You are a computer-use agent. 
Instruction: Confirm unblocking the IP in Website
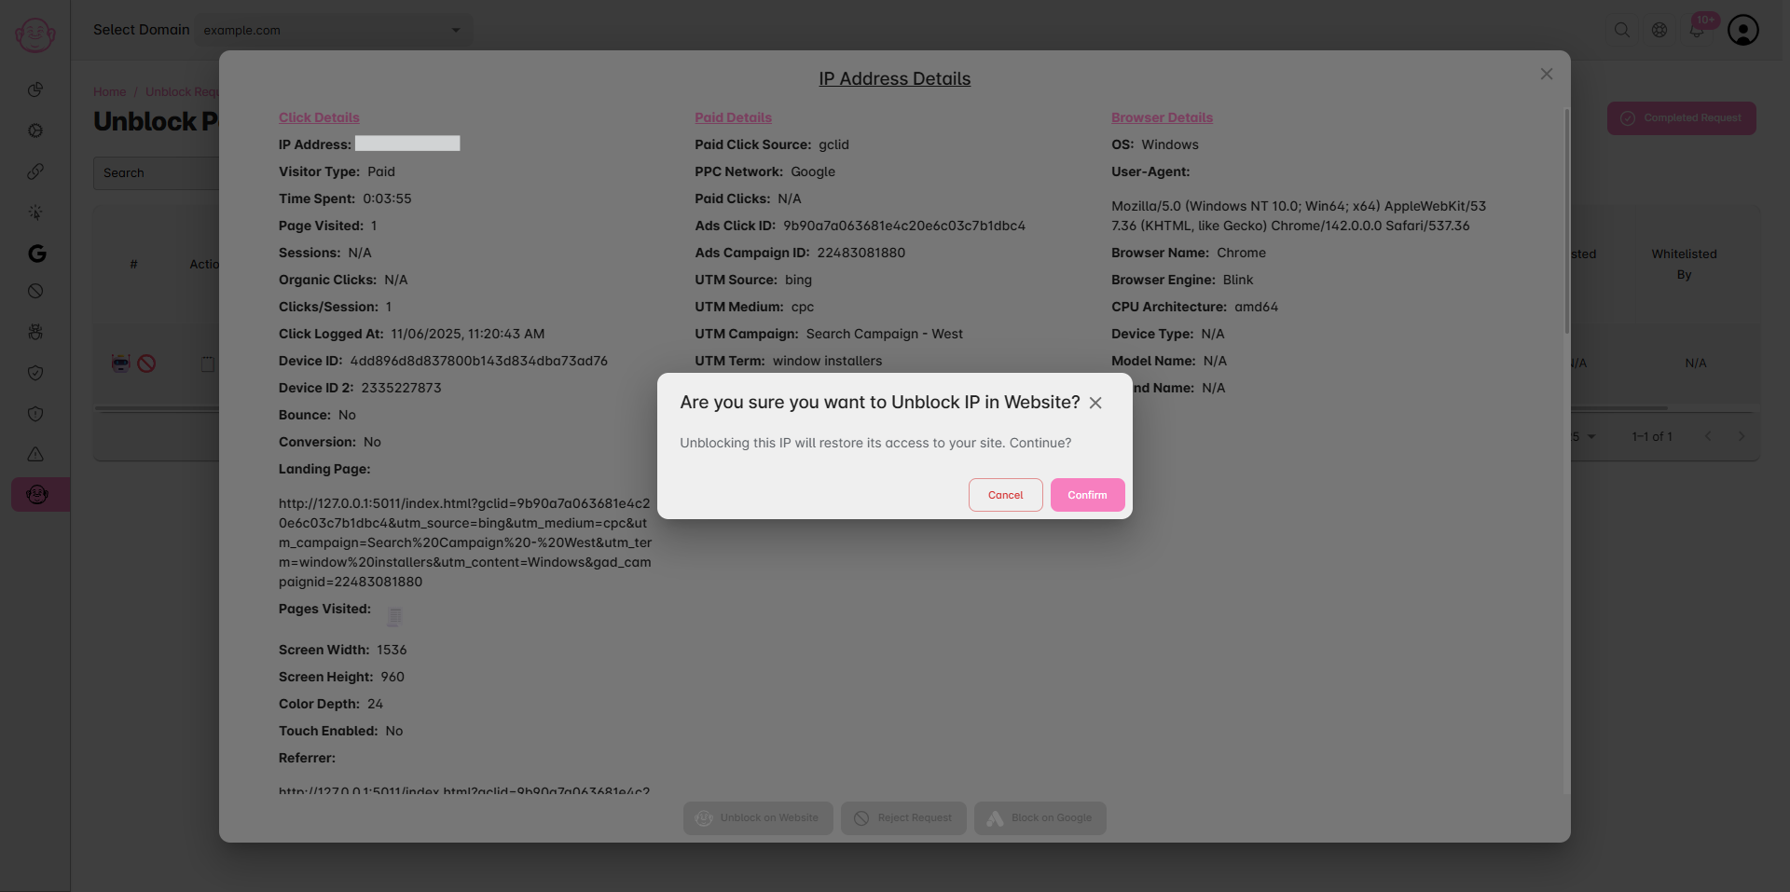coord(1087,495)
